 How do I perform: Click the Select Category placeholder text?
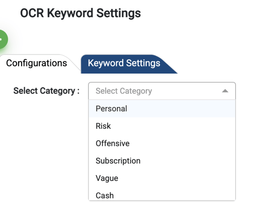coord(124,91)
